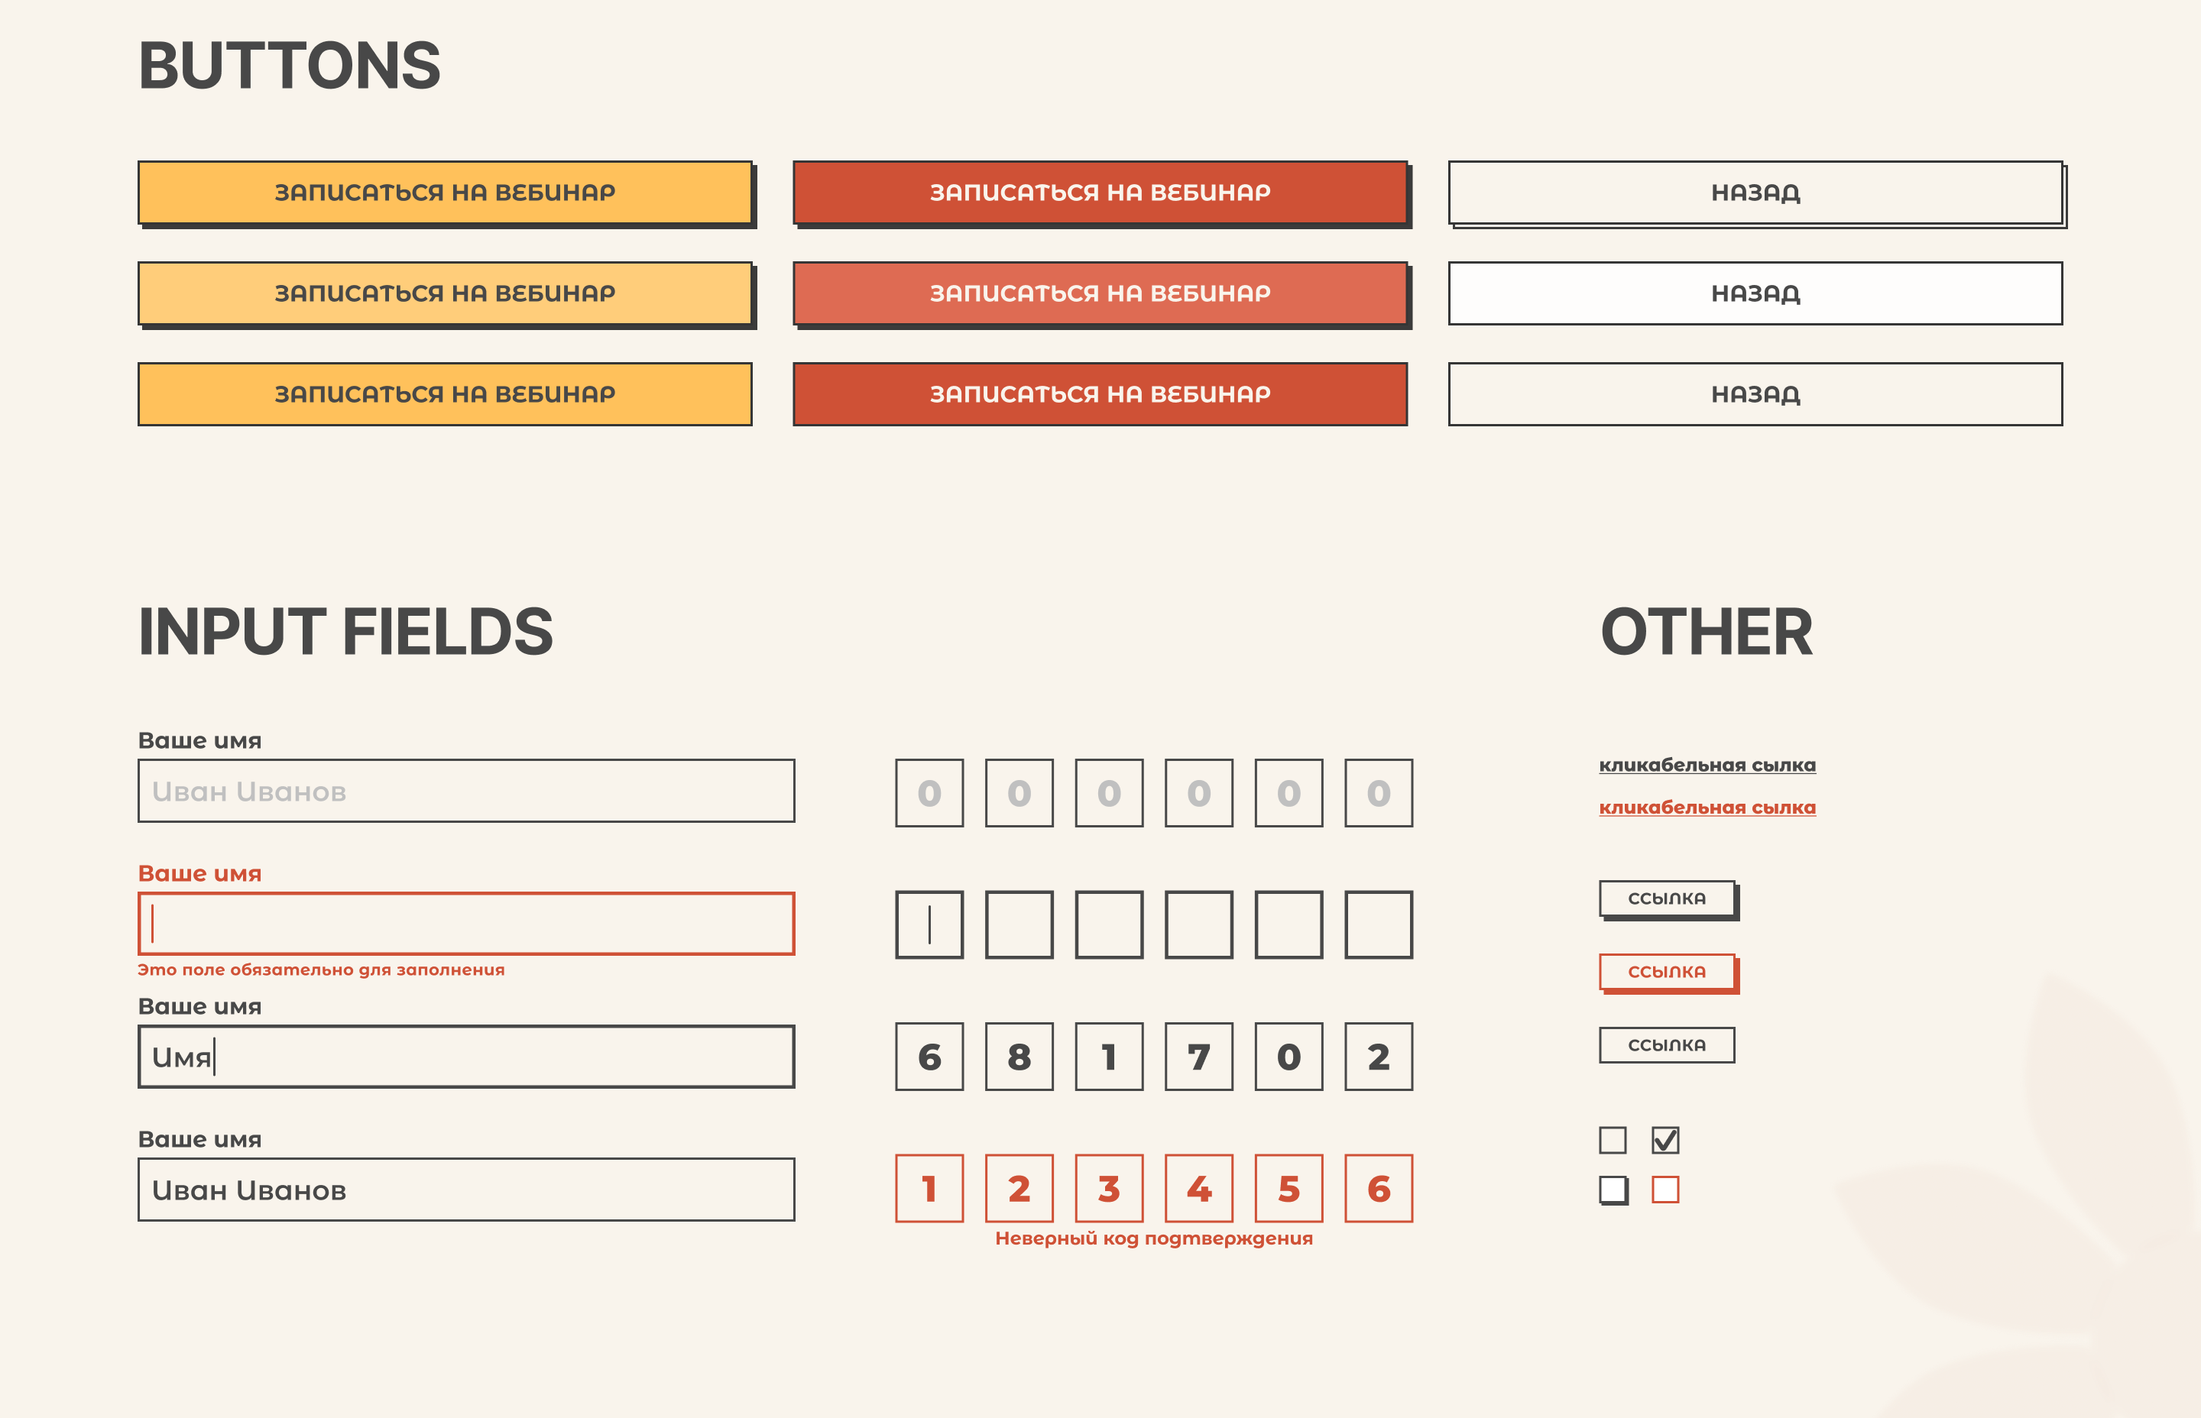Focus the empty code box with text cursor
Image resolution: width=2201 pixels, height=1418 pixels.
pos(929,924)
